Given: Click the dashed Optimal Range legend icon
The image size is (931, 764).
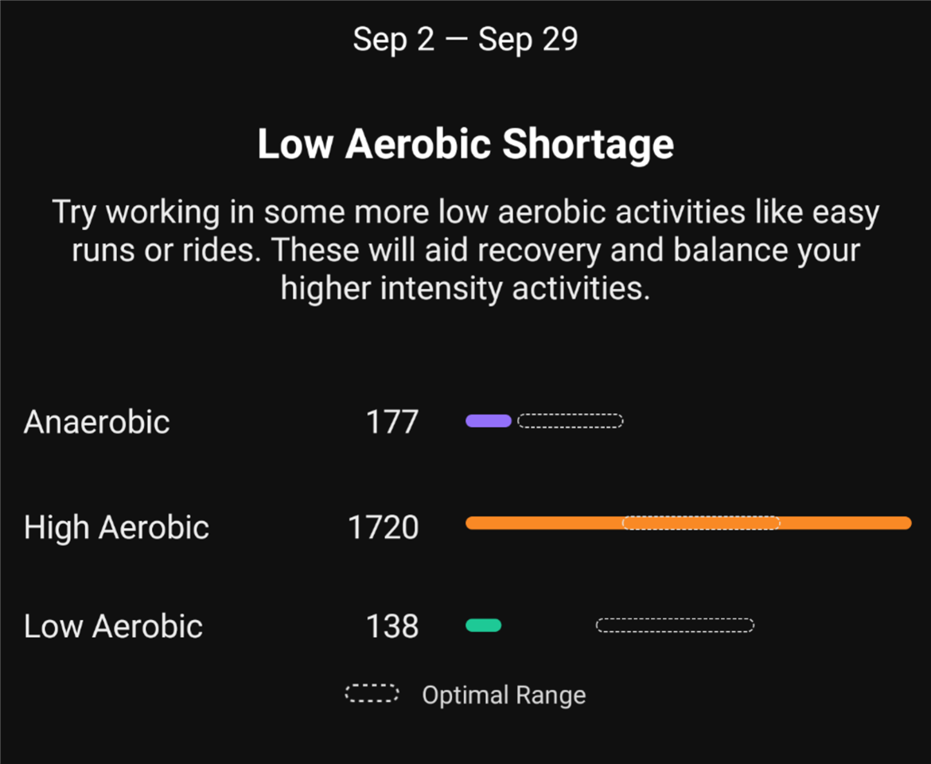Looking at the screenshot, I should point(372,694).
